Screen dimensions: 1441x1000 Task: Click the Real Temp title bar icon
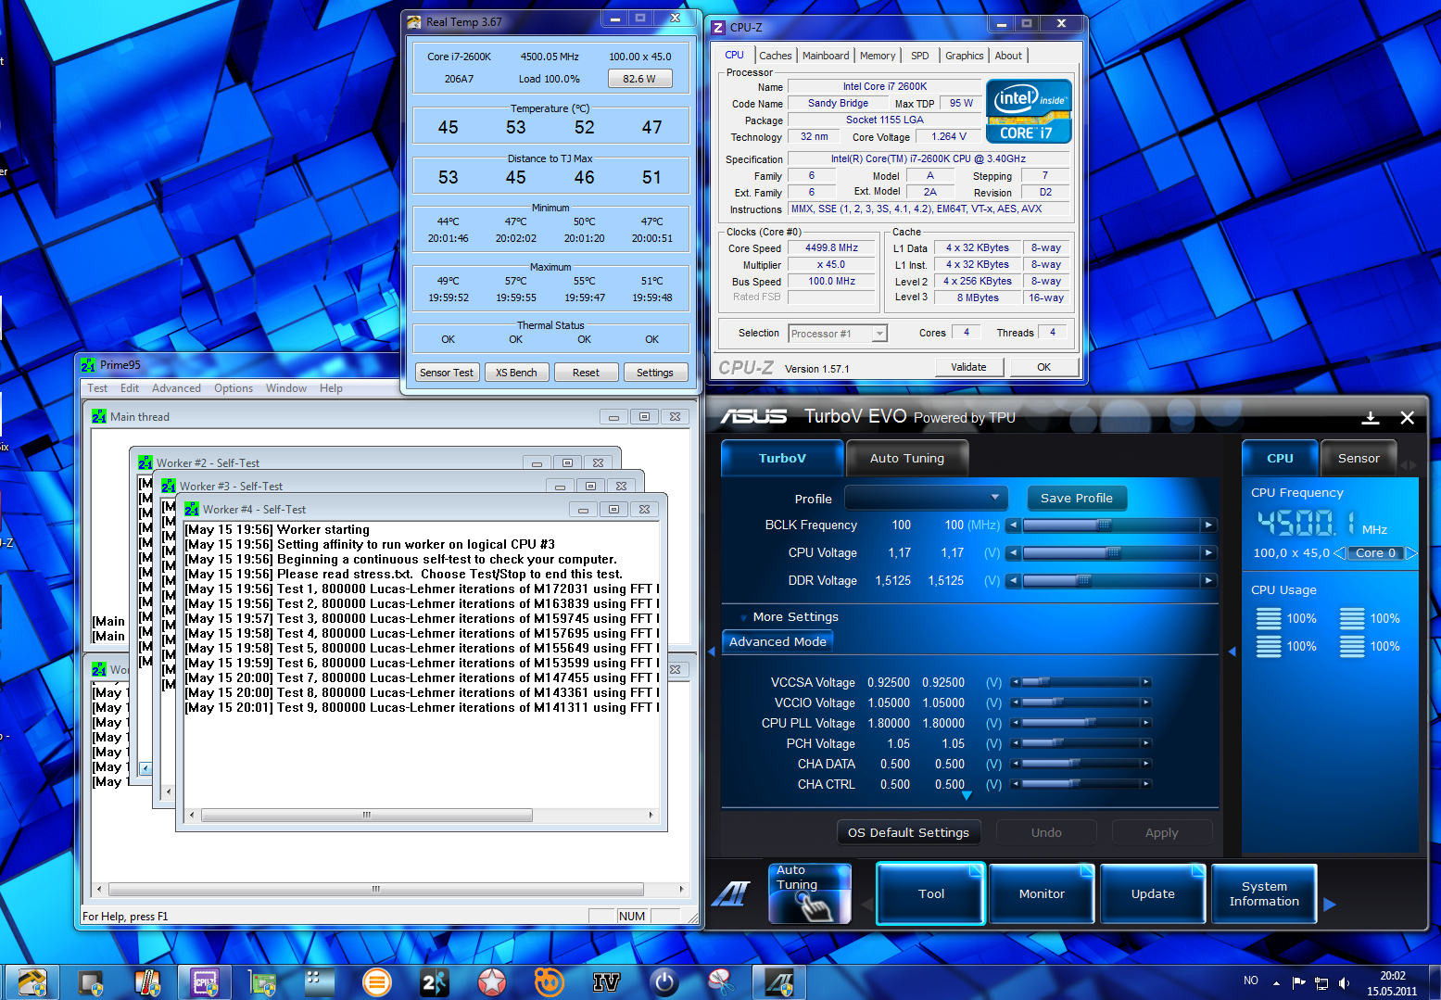(x=414, y=22)
